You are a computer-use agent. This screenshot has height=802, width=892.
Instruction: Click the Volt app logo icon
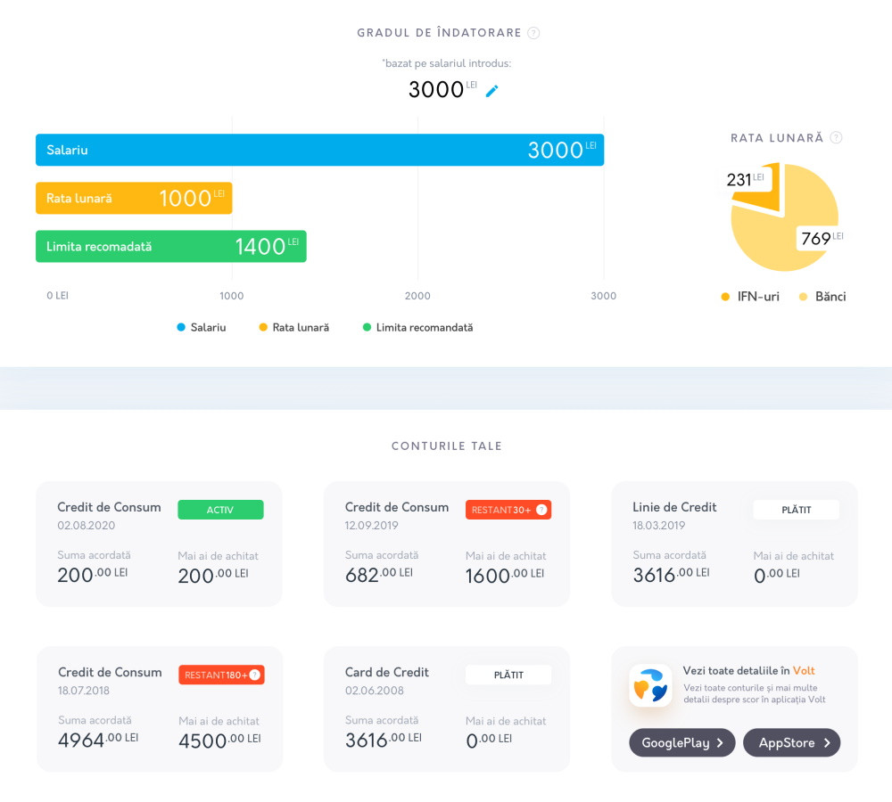(650, 686)
